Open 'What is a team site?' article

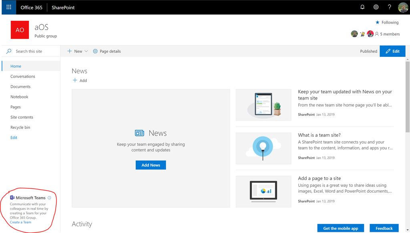coord(319,135)
